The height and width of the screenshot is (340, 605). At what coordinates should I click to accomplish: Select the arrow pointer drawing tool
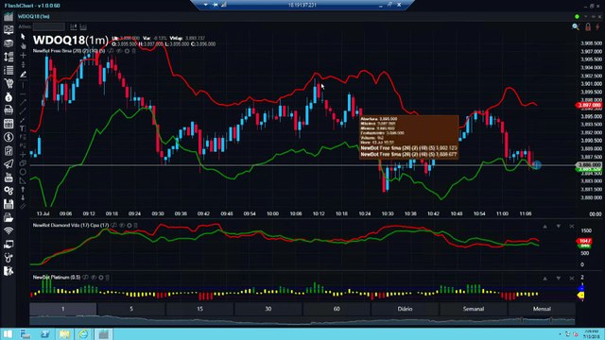(x=23, y=37)
